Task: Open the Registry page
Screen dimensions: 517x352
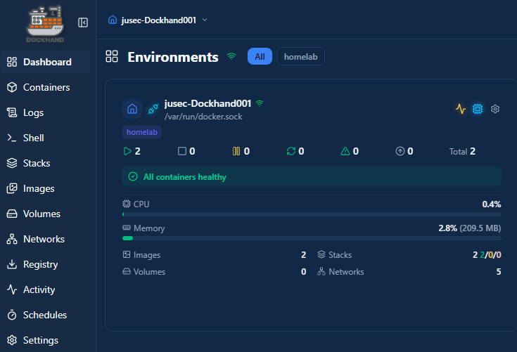Action: tap(40, 264)
